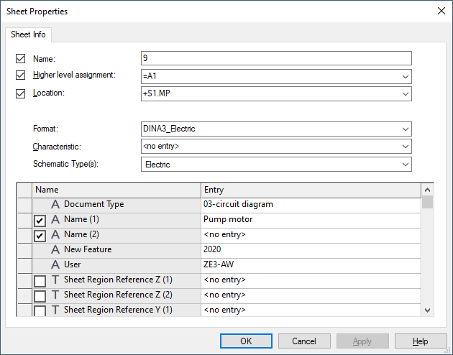Viewport: 453px width, 355px height.
Task: Click the 'New Feature' row label
Action: [x=88, y=249]
